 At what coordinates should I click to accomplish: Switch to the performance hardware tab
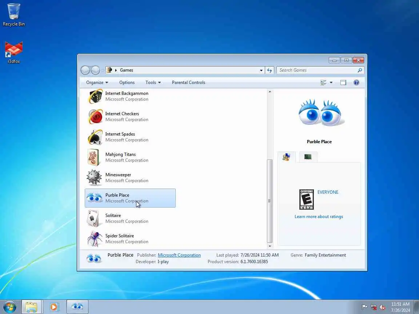pos(308,157)
